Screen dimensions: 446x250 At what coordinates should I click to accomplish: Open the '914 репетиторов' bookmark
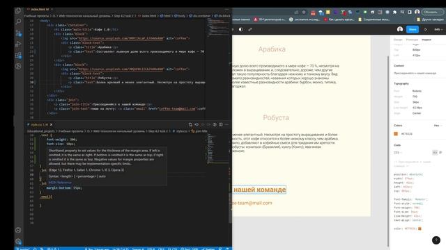point(270,19)
